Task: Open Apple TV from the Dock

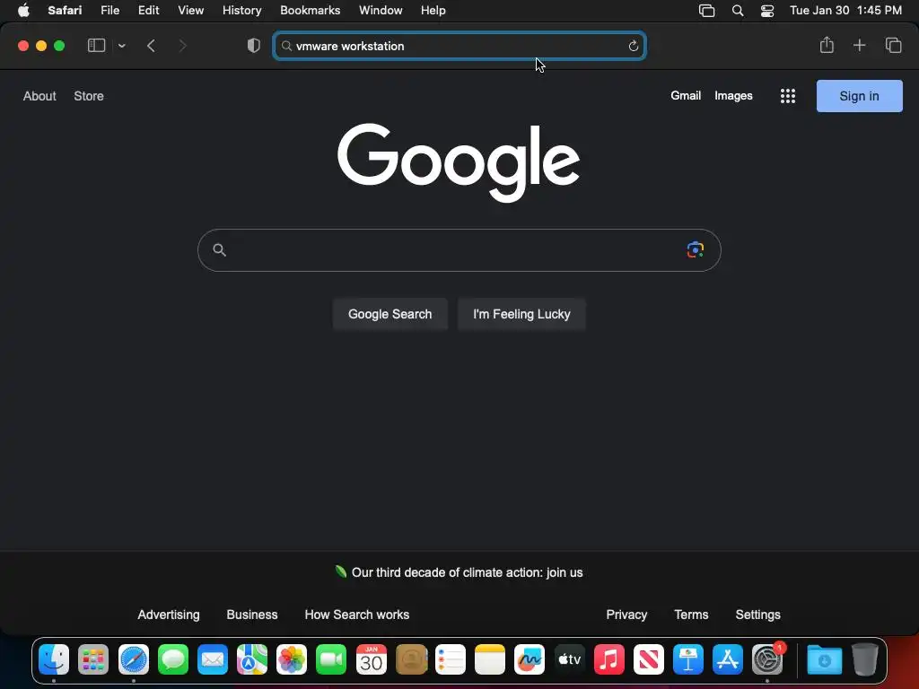Action: (x=569, y=659)
